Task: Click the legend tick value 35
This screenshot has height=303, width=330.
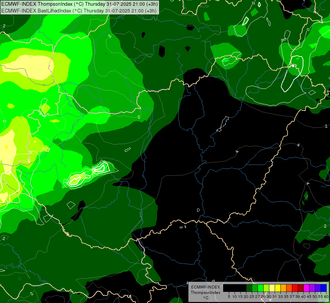Action: pyautogui.click(x=286, y=297)
